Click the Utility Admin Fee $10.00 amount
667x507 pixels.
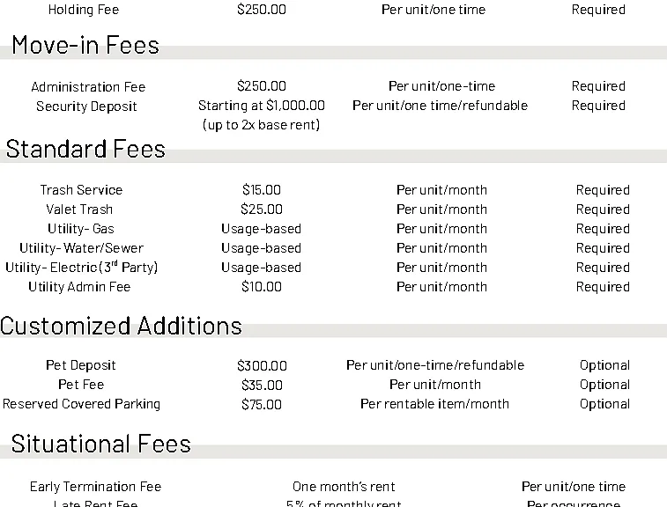[262, 287]
